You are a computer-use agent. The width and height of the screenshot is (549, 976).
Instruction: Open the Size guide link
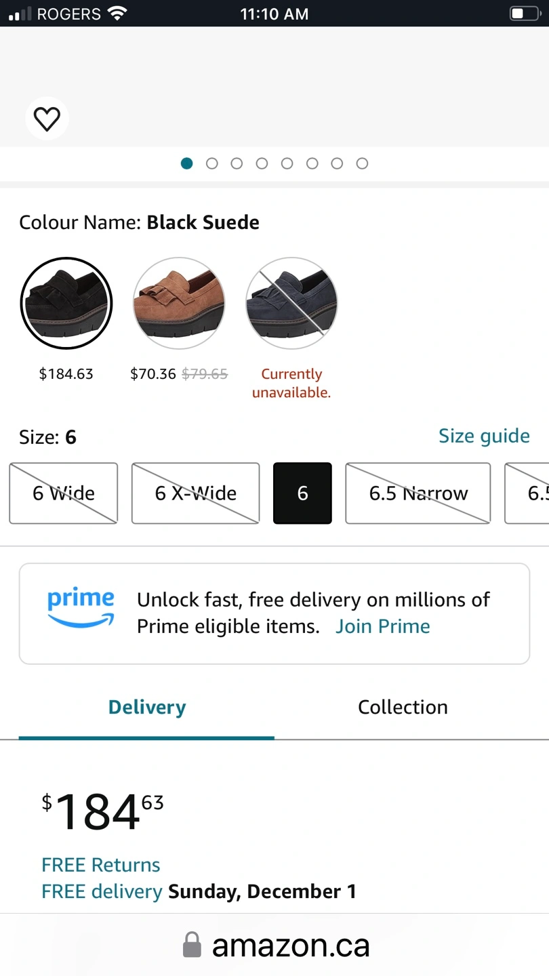(x=484, y=436)
